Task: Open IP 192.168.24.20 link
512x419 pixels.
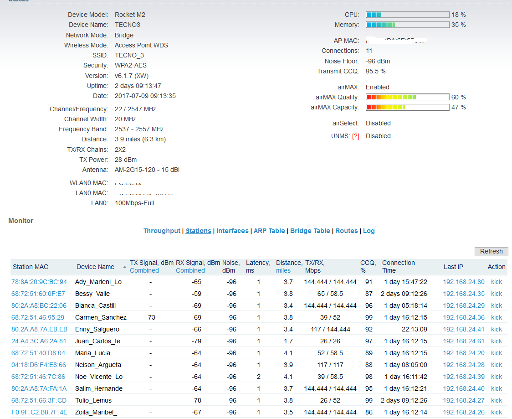Action: click(464, 353)
